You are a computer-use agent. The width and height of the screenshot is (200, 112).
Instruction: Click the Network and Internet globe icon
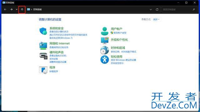point(43,46)
